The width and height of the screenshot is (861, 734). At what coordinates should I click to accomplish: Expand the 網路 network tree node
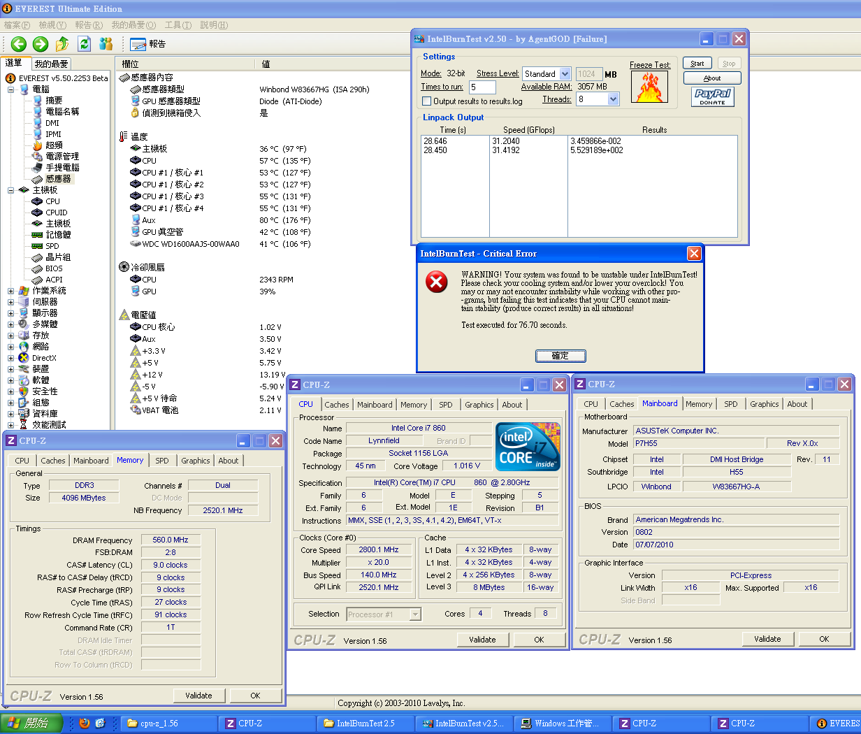pyautogui.click(x=10, y=347)
